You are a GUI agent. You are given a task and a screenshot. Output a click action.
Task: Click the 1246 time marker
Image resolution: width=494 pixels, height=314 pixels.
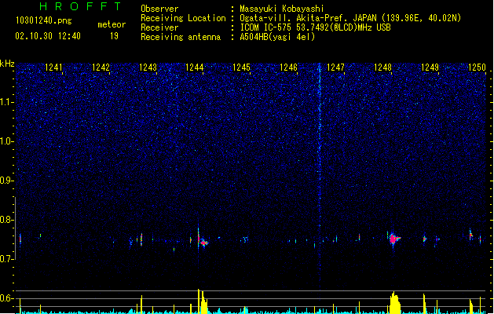click(288, 68)
